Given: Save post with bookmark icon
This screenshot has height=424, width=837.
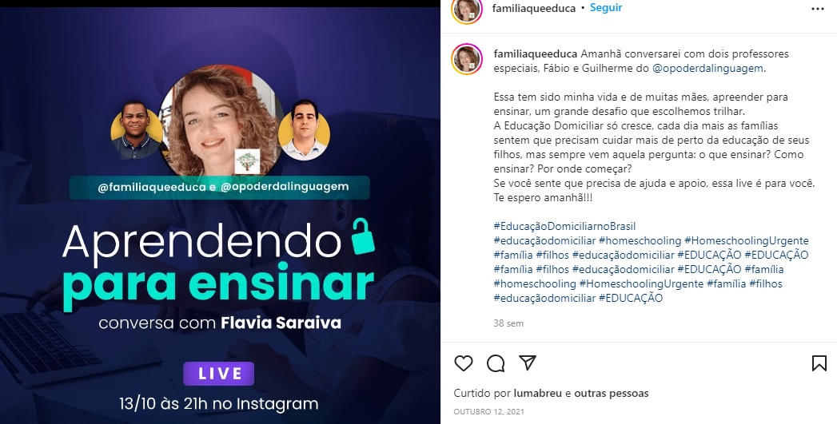Looking at the screenshot, I should click(x=819, y=363).
